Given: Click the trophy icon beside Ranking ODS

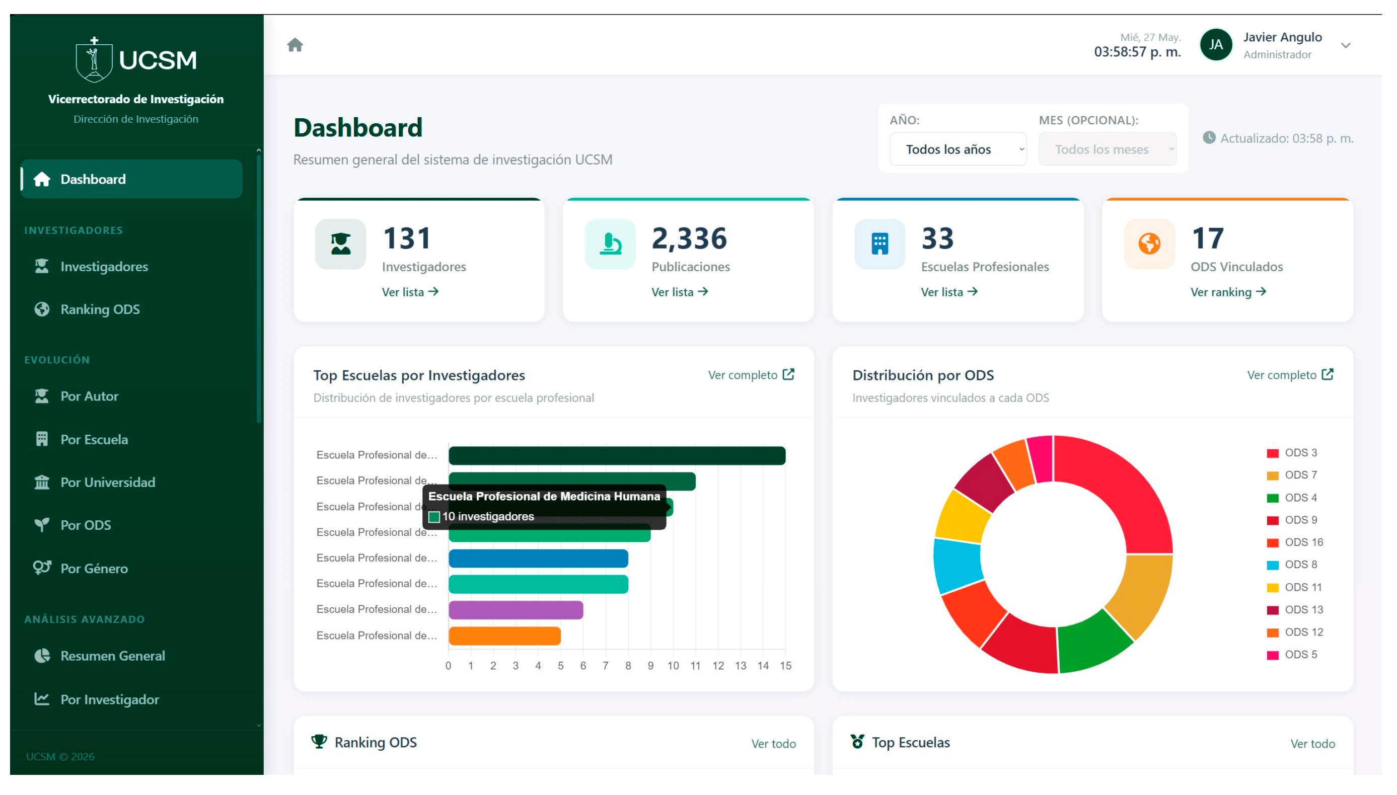Looking at the screenshot, I should tap(319, 742).
